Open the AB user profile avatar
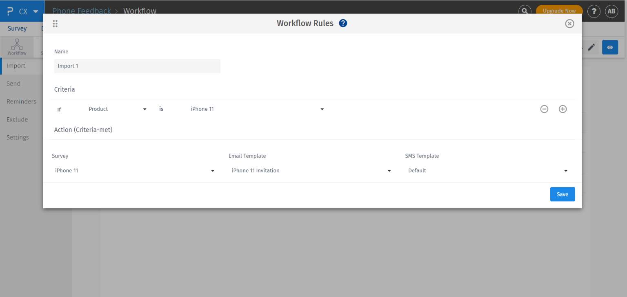Image resolution: width=627 pixels, height=297 pixels. point(611,11)
